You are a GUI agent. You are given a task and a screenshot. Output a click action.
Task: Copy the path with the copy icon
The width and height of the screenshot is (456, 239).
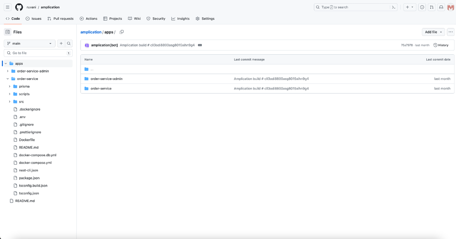click(122, 32)
